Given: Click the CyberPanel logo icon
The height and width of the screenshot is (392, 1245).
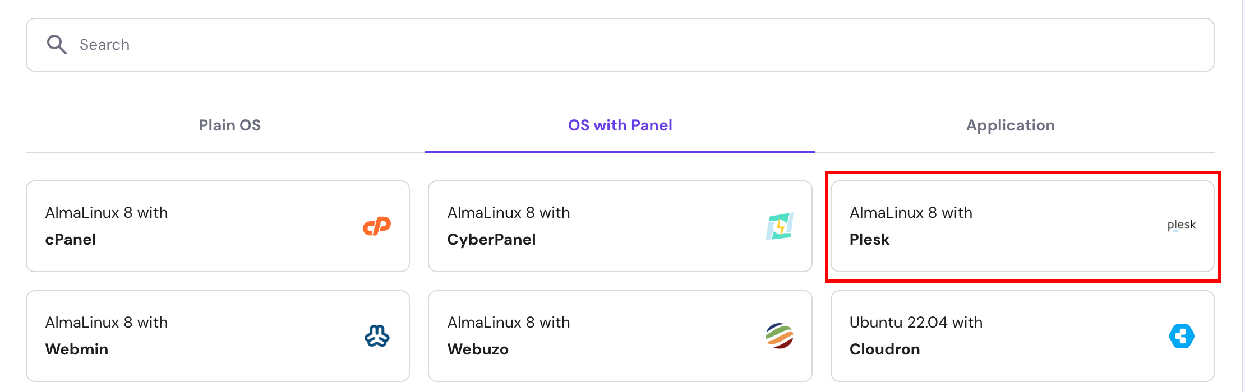Looking at the screenshot, I should [780, 226].
